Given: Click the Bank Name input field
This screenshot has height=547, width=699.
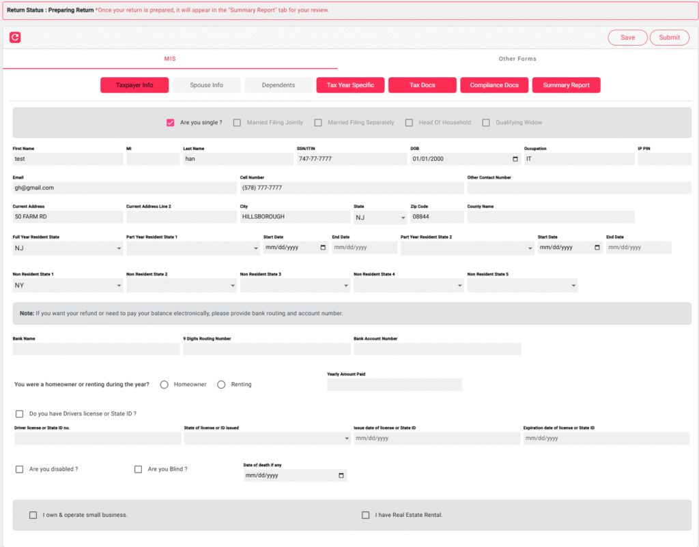Looking at the screenshot, I should pos(96,349).
